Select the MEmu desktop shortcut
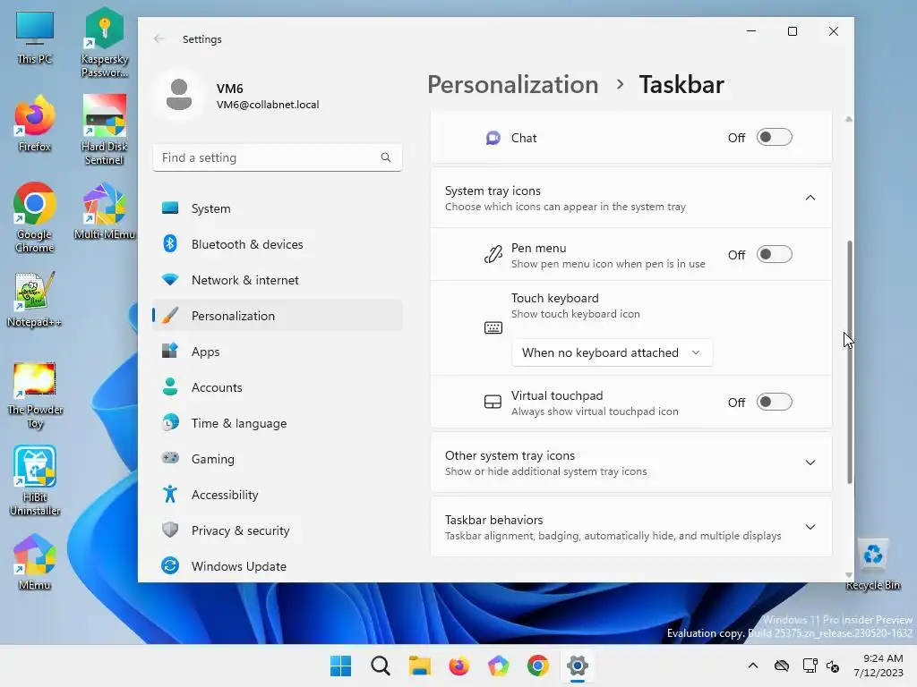The height and width of the screenshot is (687, 917). click(x=35, y=562)
